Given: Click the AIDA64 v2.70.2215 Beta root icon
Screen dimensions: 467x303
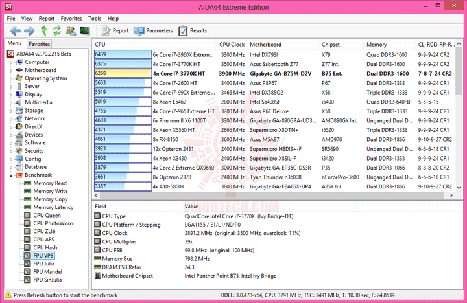Looking at the screenshot, I should click(x=11, y=54).
